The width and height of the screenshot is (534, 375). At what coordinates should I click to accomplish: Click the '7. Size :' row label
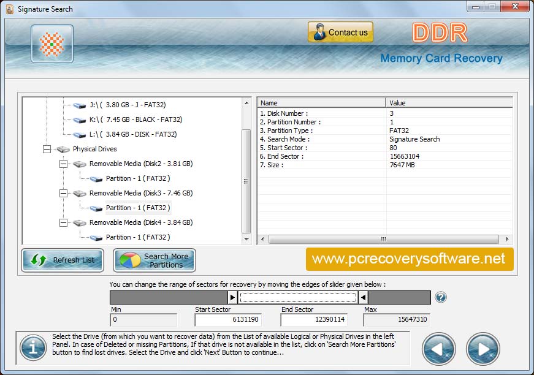pyautogui.click(x=272, y=165)
